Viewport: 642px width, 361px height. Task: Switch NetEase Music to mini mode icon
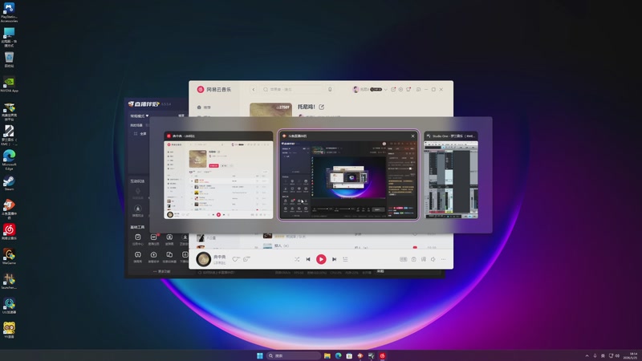point(418,89)
